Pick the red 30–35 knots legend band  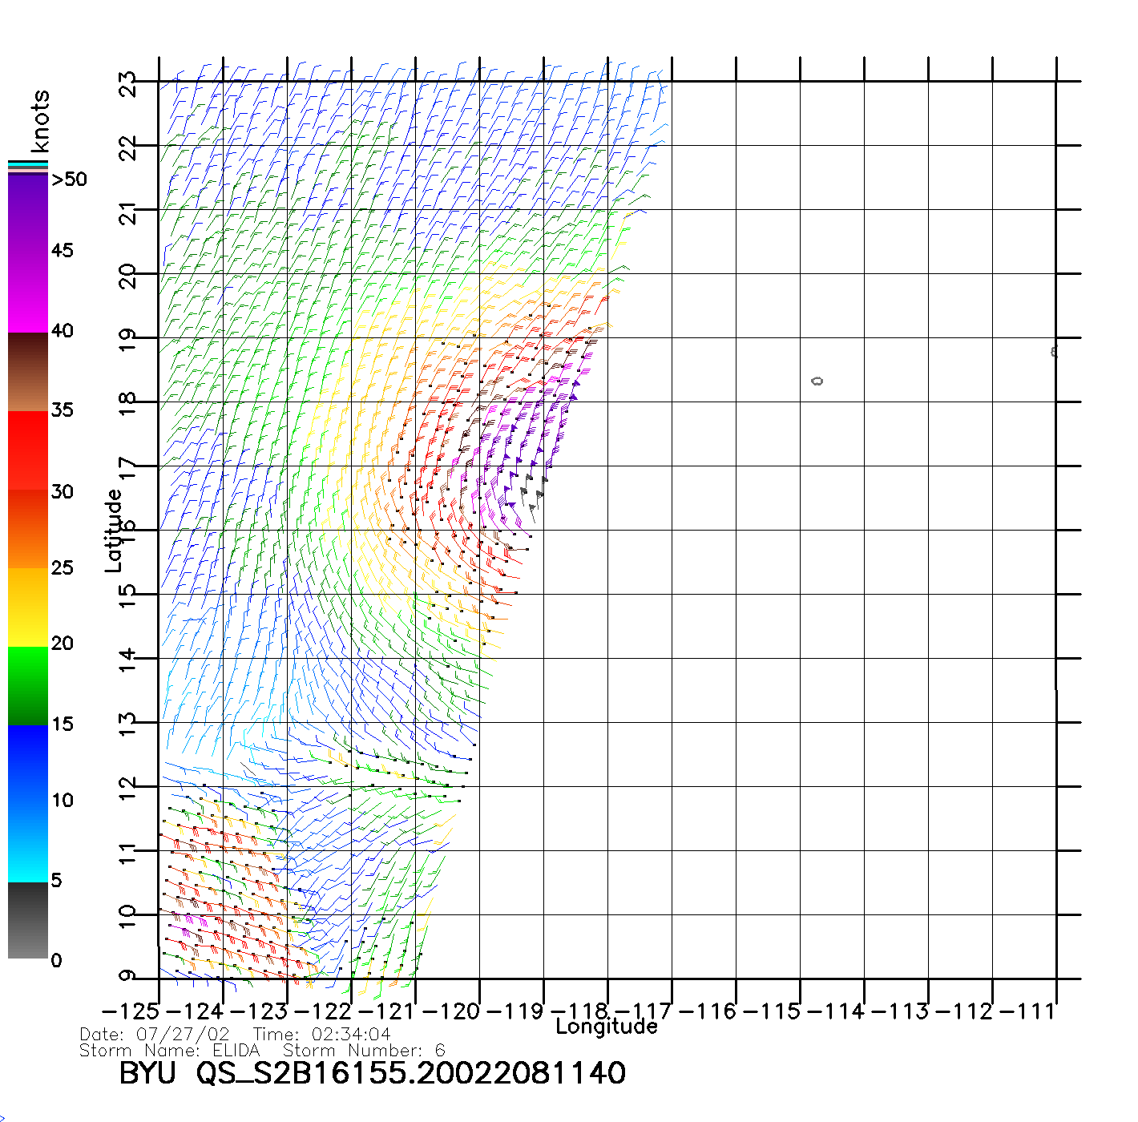(x=27, y=450)
